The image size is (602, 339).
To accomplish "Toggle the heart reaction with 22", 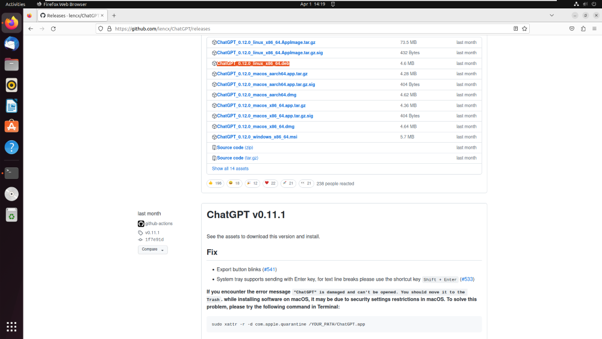I will tap(270, 184).
